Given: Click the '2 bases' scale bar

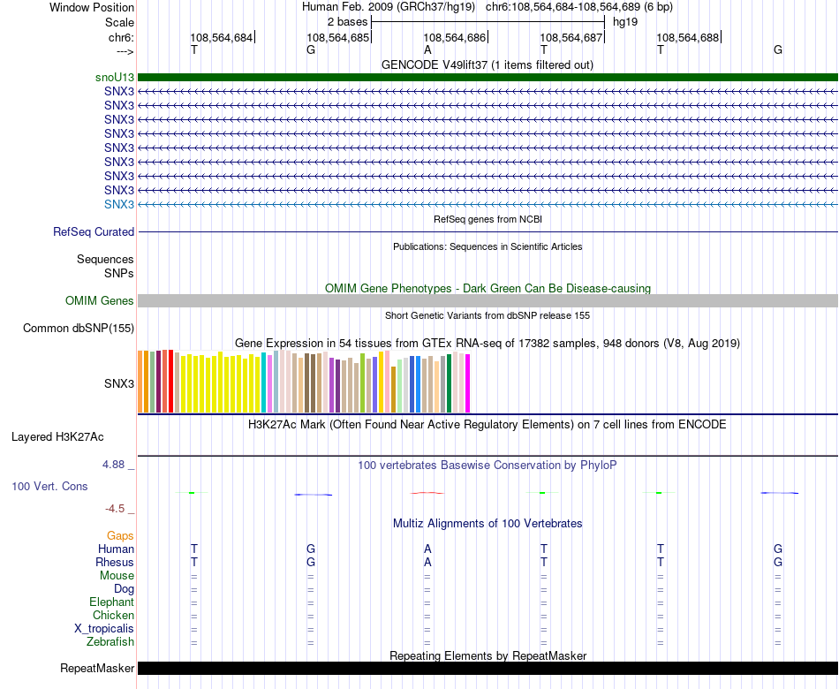Looking at the screenshot, I should (x=488, y=22).
